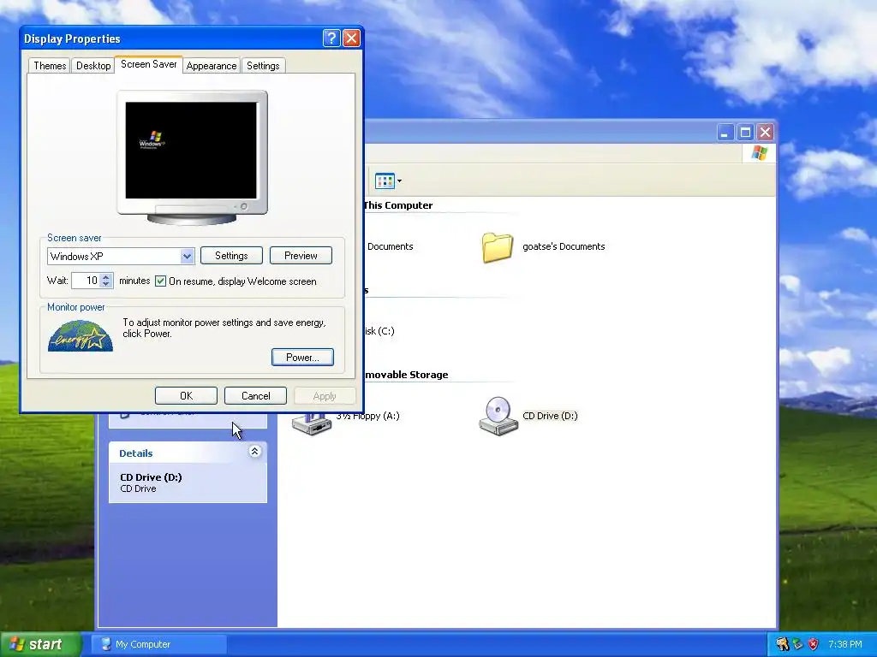This screenshot has width=877, height=657.
Task: Close the Display Properties dialog
Action: [351, 38]
